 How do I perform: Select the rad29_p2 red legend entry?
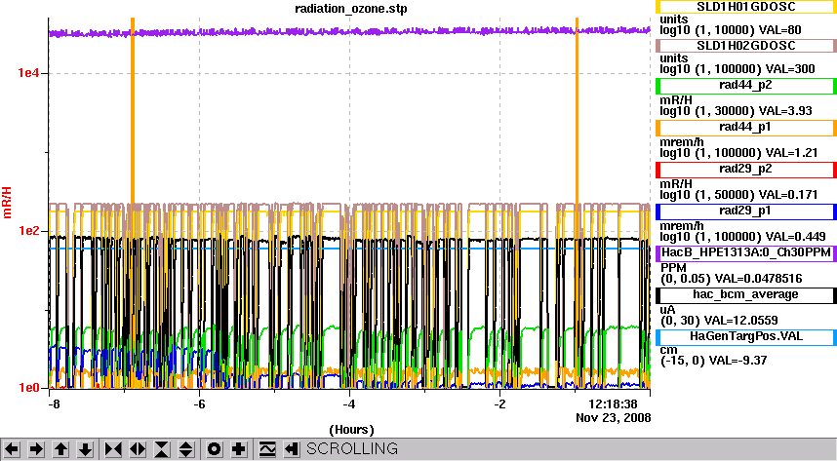(x=745, y=170)
